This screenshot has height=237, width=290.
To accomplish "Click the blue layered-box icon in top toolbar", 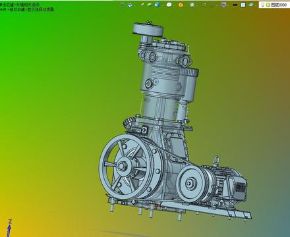I will pos(130,5).
